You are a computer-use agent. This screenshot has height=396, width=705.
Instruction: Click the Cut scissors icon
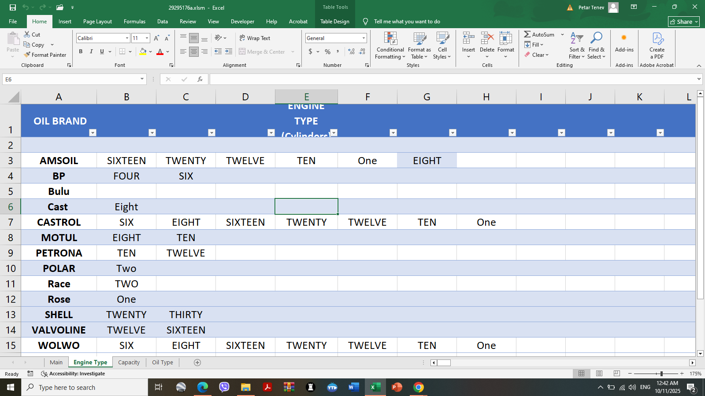coord(27,34)
